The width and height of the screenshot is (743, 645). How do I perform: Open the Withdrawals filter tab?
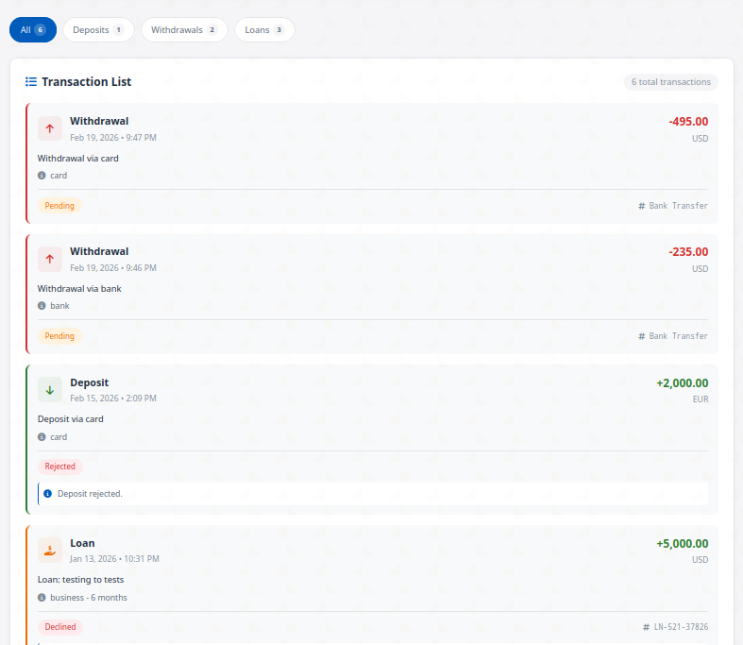(184, 30)
